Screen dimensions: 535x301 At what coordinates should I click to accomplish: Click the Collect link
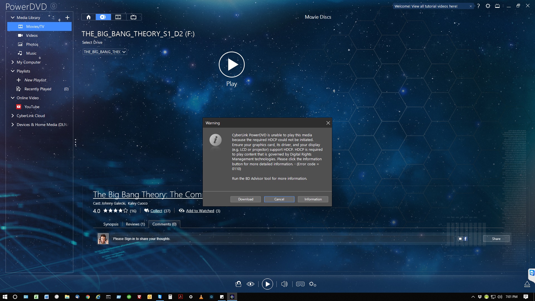(156, 211)
